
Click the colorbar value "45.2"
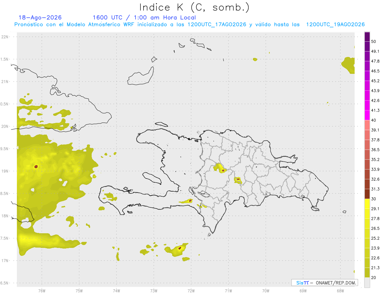click(375, 81)
